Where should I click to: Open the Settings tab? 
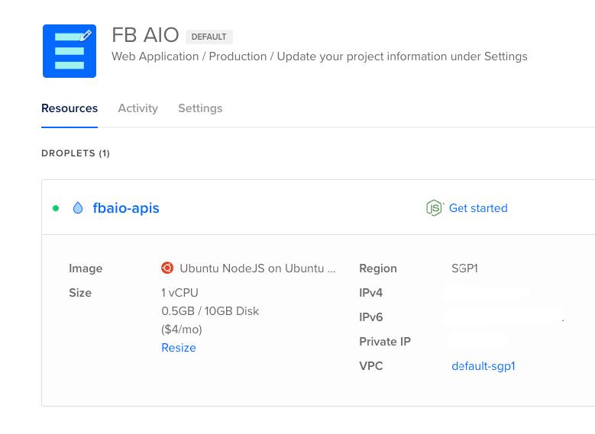coord(200,108)
